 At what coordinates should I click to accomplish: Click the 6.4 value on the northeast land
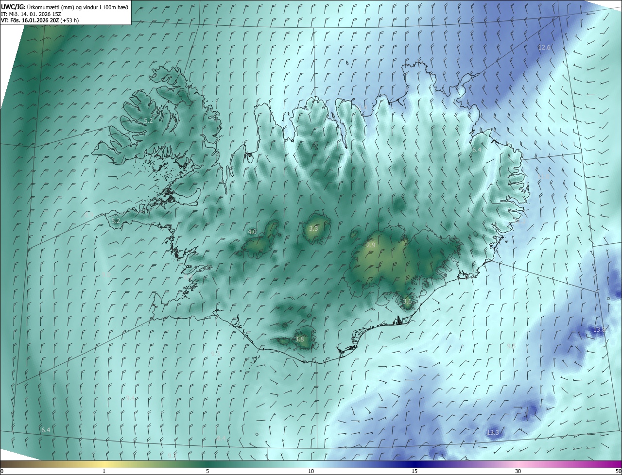pyautogui.click(x=477, y=150)
